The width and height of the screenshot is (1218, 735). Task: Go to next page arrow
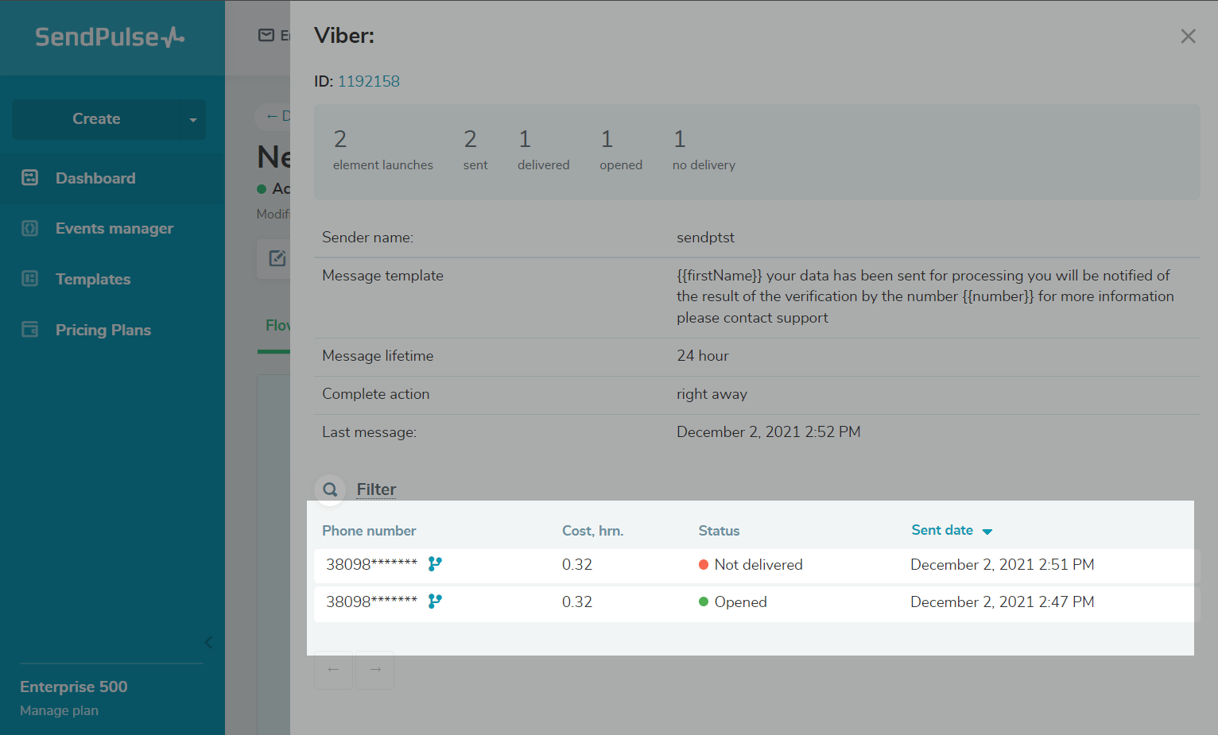pyautogui.click(x=375, y=670)
